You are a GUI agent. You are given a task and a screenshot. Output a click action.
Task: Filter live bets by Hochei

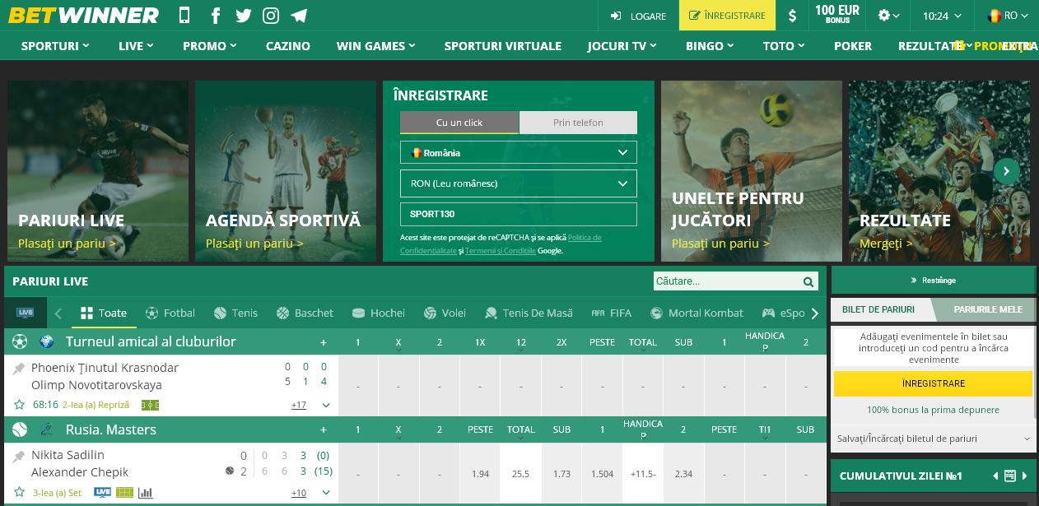pyautogui.click(x=379, y=313)
